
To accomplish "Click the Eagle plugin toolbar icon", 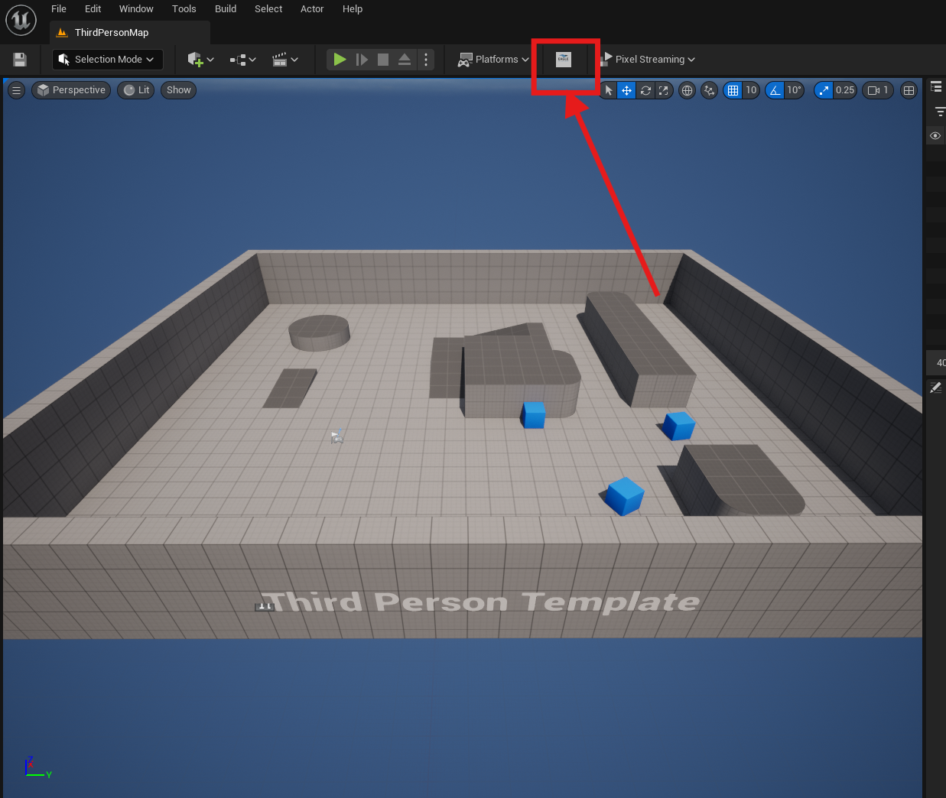I will tap(564, 60).
